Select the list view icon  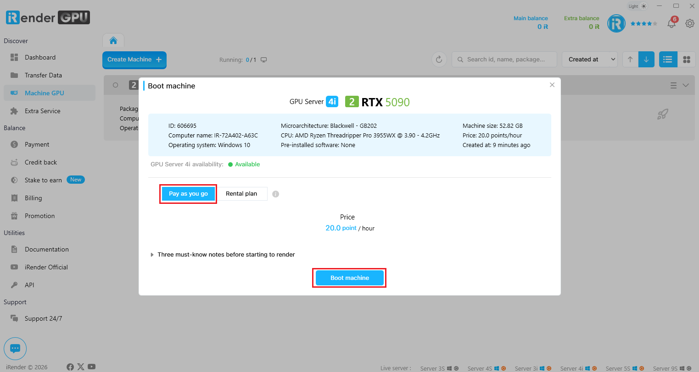[668, 60]
